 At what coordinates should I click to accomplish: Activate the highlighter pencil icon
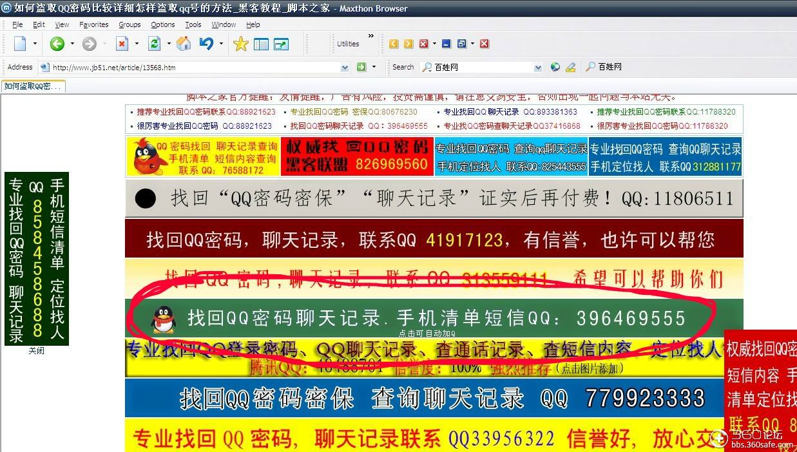(x=570, y=67)
